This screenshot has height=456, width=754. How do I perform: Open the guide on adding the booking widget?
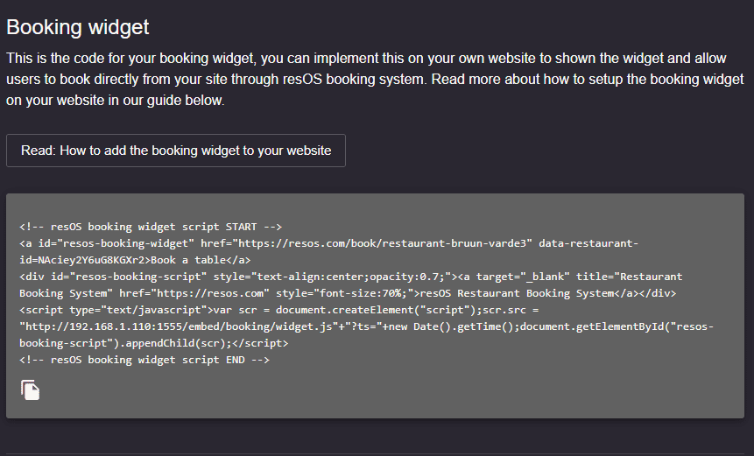pos(176,151)
